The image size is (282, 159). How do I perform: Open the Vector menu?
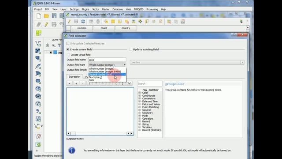[x=96, y=9]
